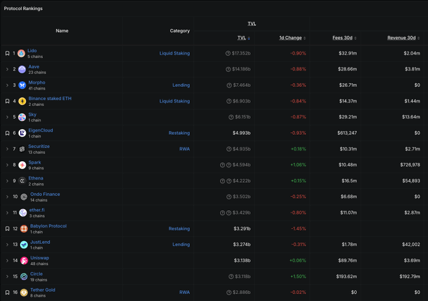This screenshot has height=301, width=428.
Task: Click Ondo Finance TVL help icon
Action: coord(229,196)
